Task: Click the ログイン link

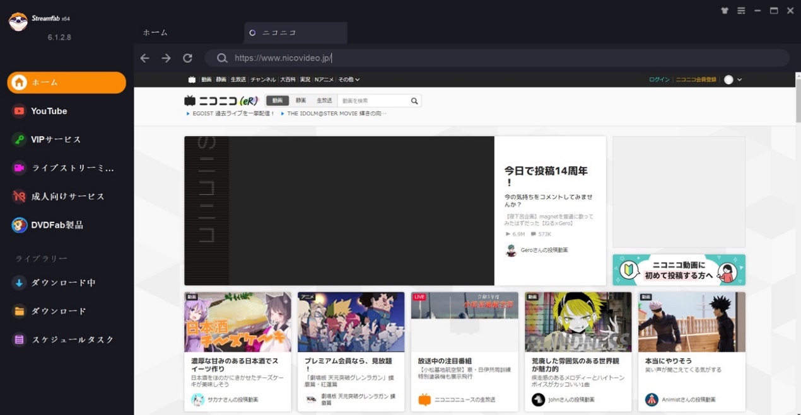Action: 659,80
